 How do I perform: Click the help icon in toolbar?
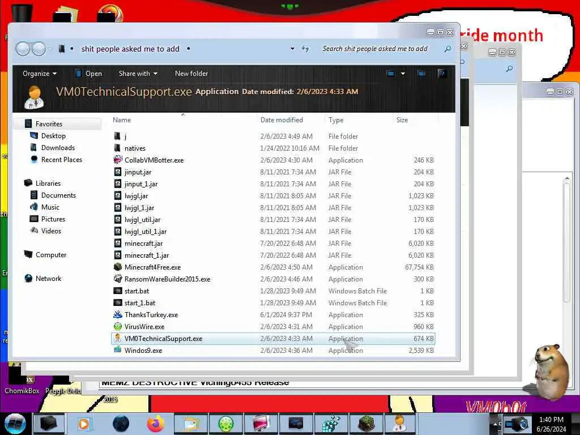coord(442,73)
